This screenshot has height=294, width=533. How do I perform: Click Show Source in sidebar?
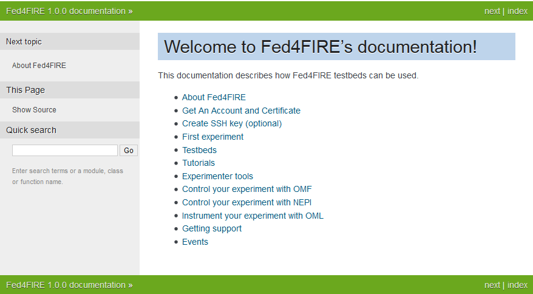tap(35, 109)
